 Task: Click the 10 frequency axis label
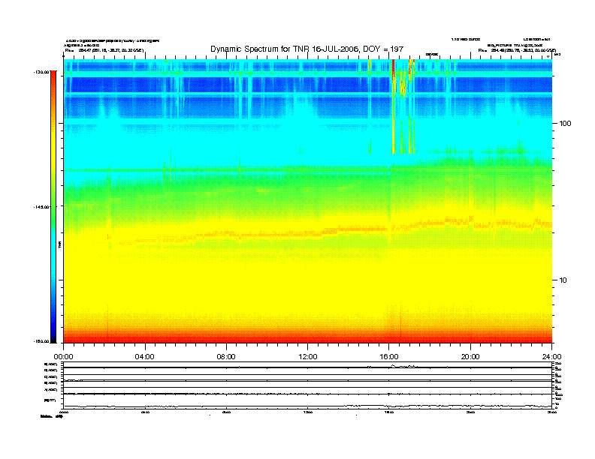click(x=563, y=280)
